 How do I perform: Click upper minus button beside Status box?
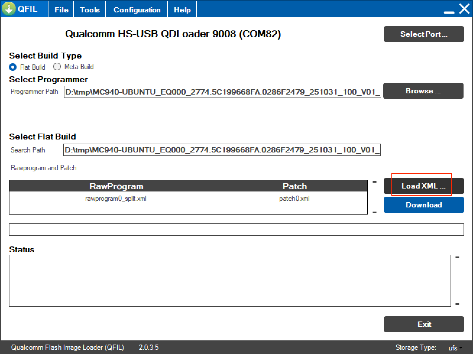(457, 258)
